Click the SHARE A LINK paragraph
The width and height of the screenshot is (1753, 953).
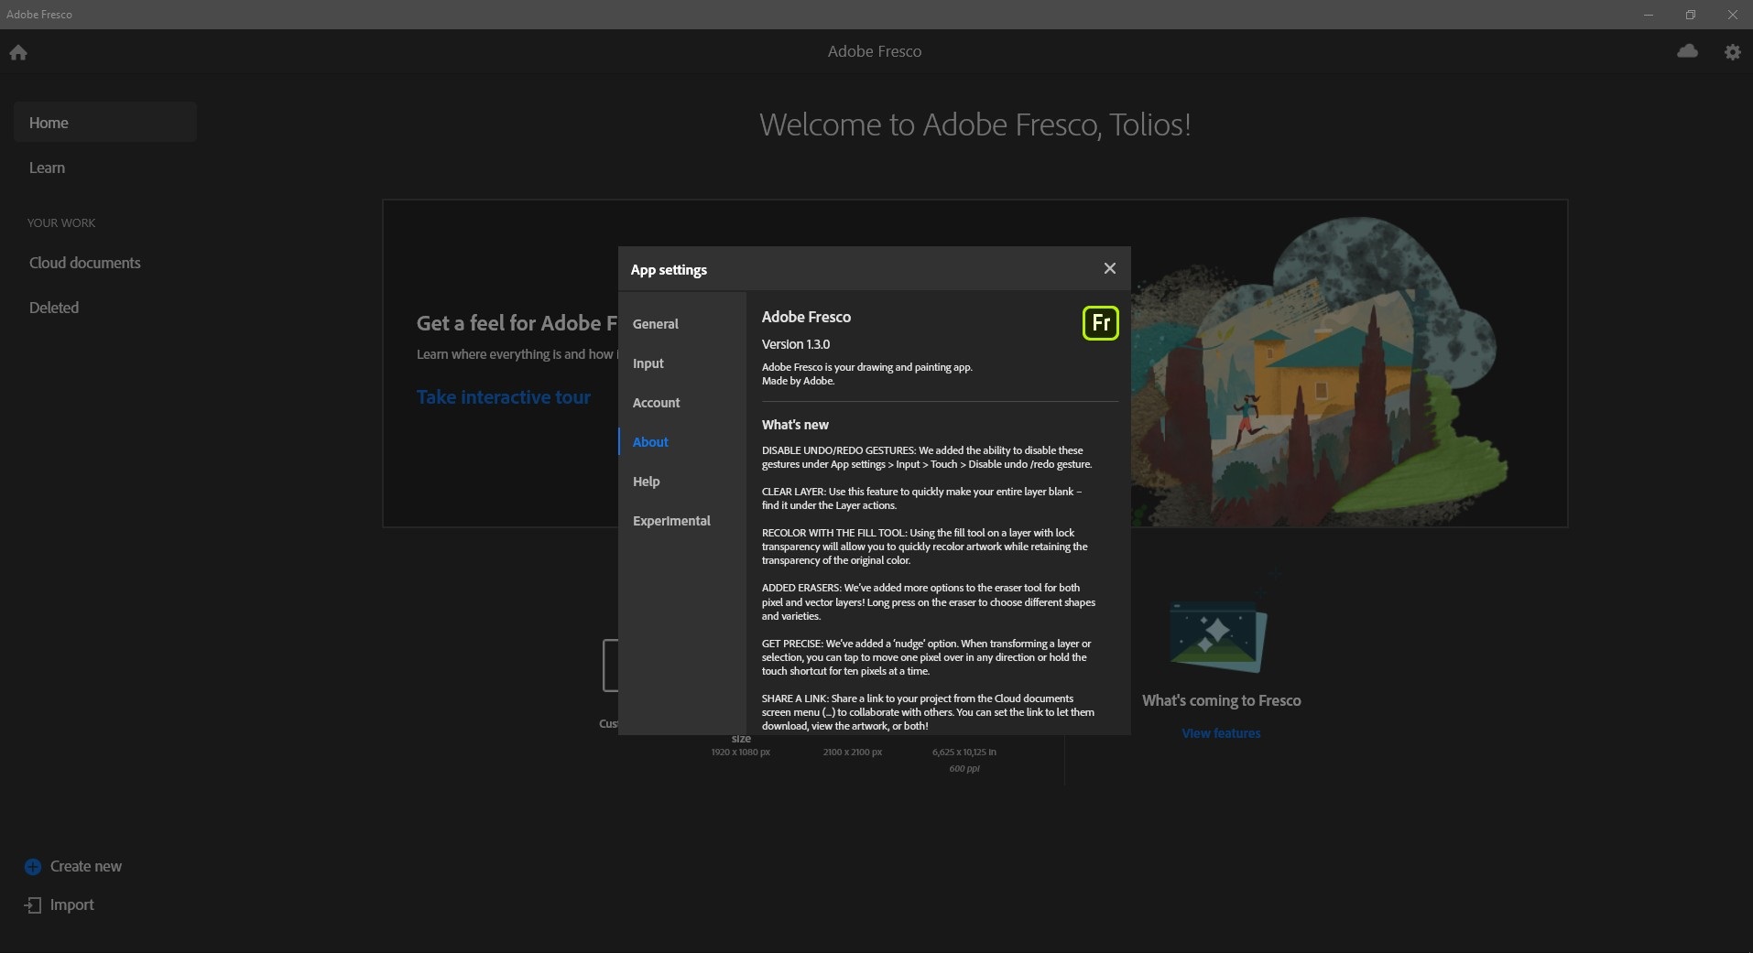point(928,712)
